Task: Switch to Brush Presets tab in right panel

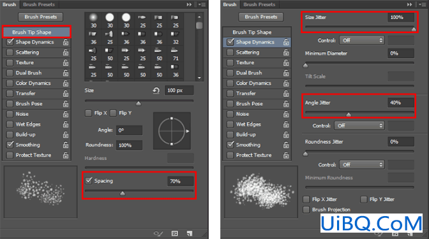Action: pos(259,4)
